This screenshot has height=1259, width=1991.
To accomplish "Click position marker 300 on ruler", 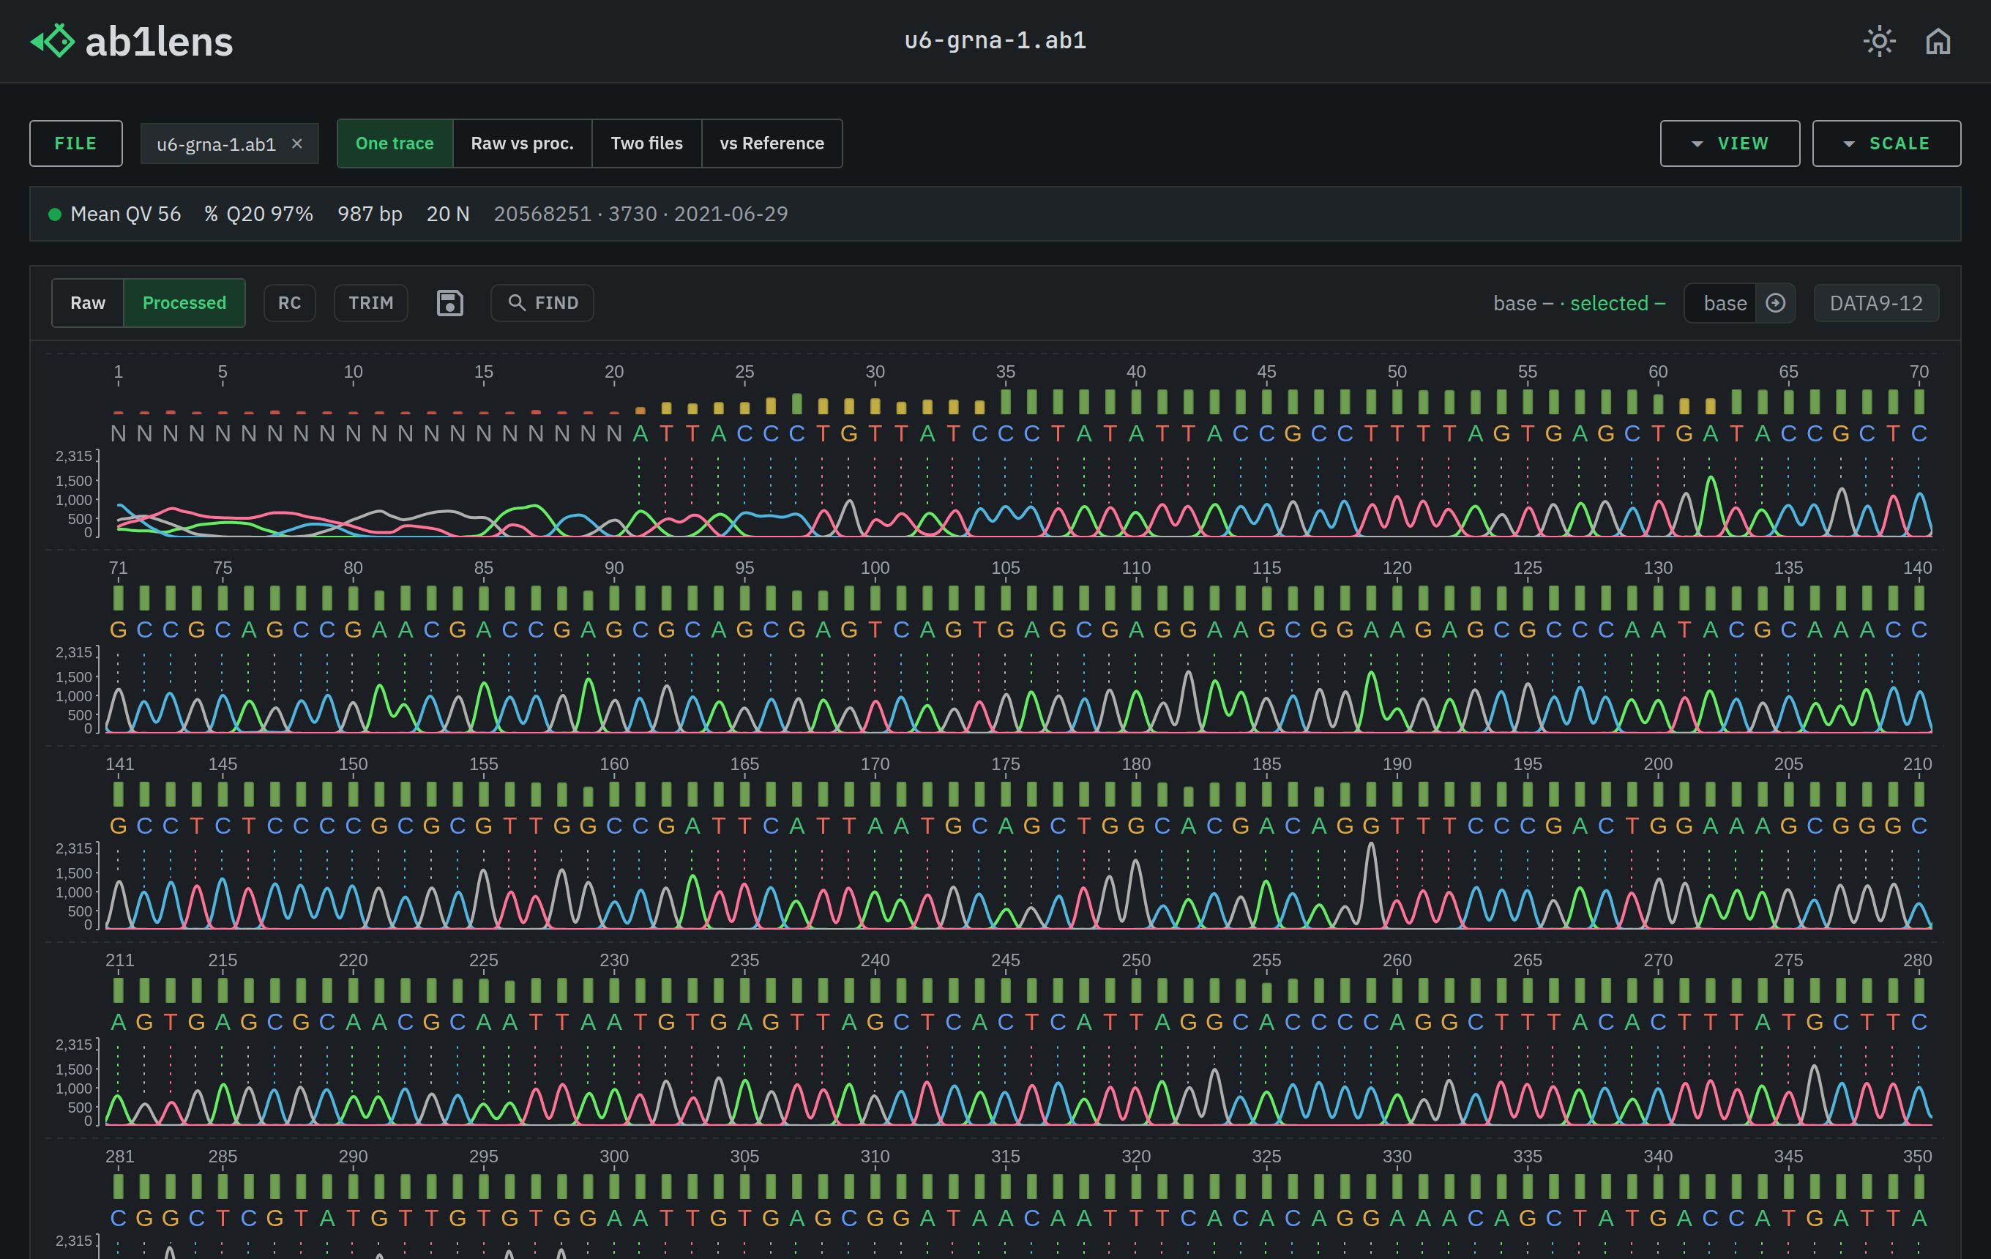I will [x=613, y=1156].
